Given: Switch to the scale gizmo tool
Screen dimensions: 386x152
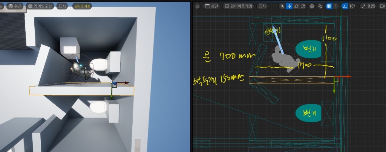Looking at the screenshot, I should (303, 6).
